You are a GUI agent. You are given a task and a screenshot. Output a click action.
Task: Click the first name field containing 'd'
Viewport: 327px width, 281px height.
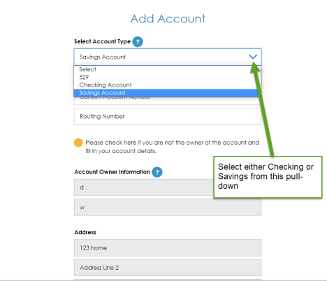click(x=144, y=187)
